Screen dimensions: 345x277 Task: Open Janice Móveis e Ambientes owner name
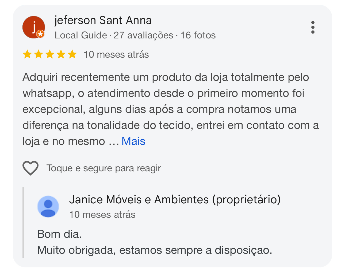tap(175, 199)
